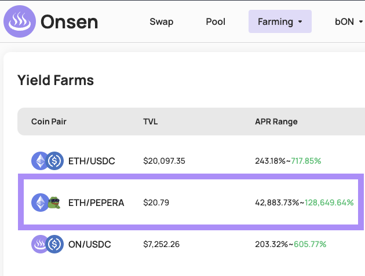Viewport: 365px width, 276px height.
Task: Open the Swap page
Action: pyautogui.click(x=162, y=21)
